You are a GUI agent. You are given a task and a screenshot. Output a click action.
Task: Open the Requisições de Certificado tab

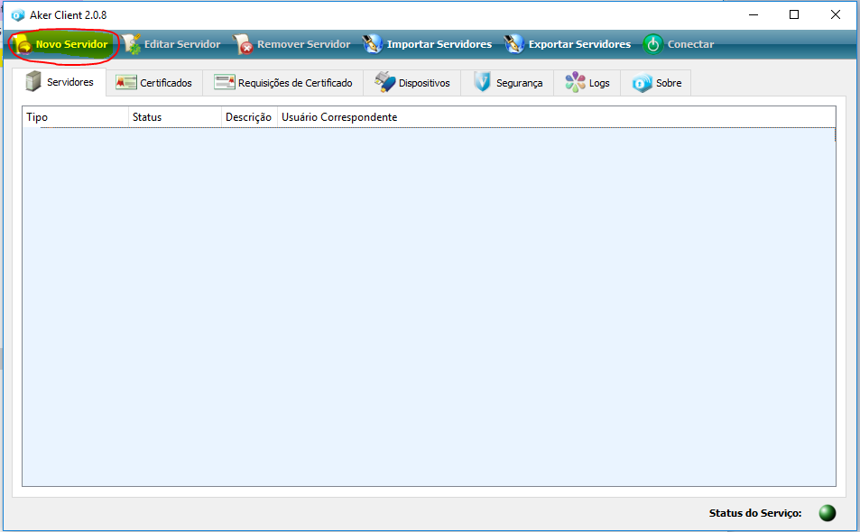283,83
